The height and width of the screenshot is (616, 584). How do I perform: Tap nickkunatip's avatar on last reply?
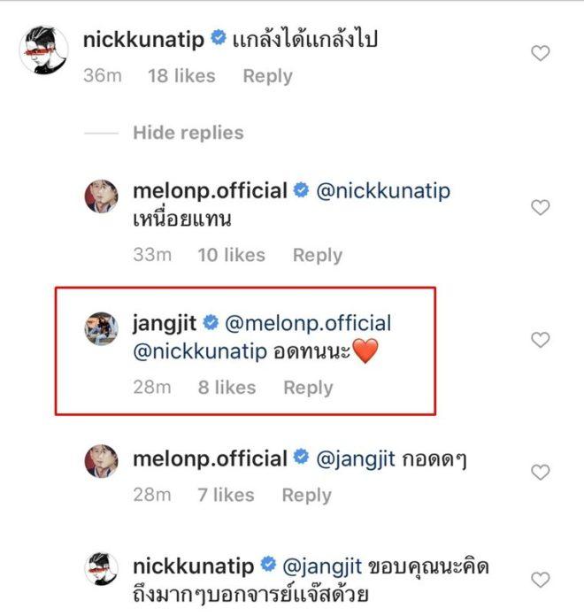tap(101, 569)
